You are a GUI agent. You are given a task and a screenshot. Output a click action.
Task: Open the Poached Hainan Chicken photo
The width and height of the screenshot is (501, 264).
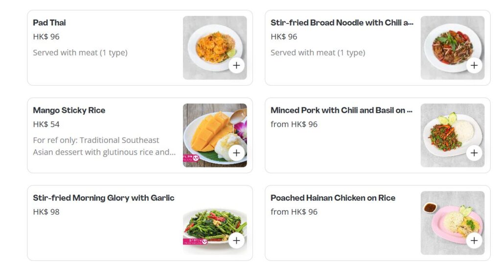click(x=453, y=223)
